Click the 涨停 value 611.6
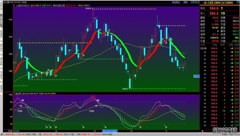 click(215, 34)
